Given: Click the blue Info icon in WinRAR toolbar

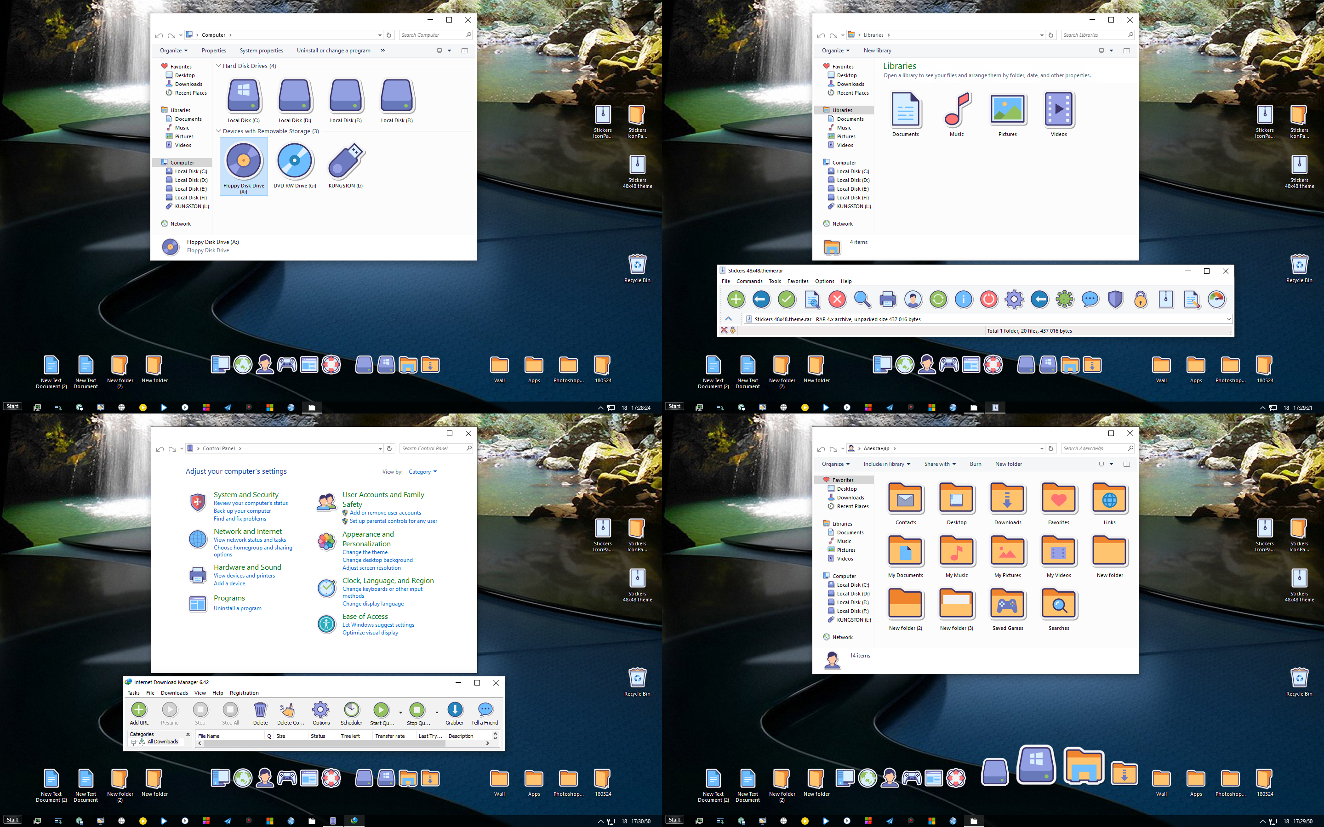Looking at the screenshot, I should (x=964, y=299).
